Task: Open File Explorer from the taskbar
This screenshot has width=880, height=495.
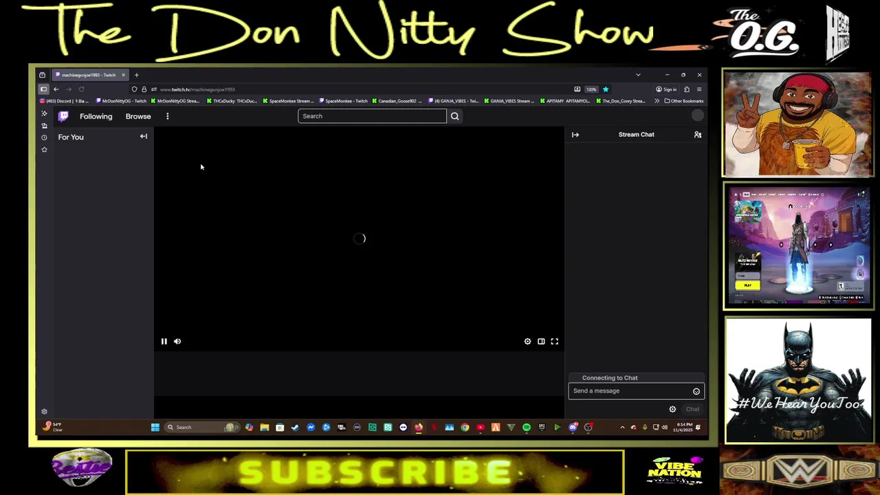Action: click(x=264, y=428)
